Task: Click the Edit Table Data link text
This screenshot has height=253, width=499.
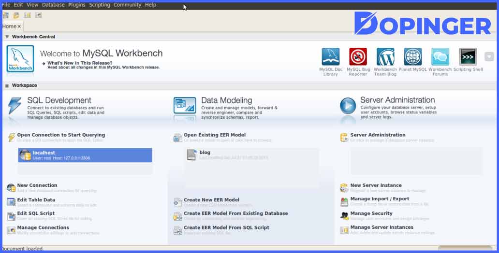Action: click(36, 200)
